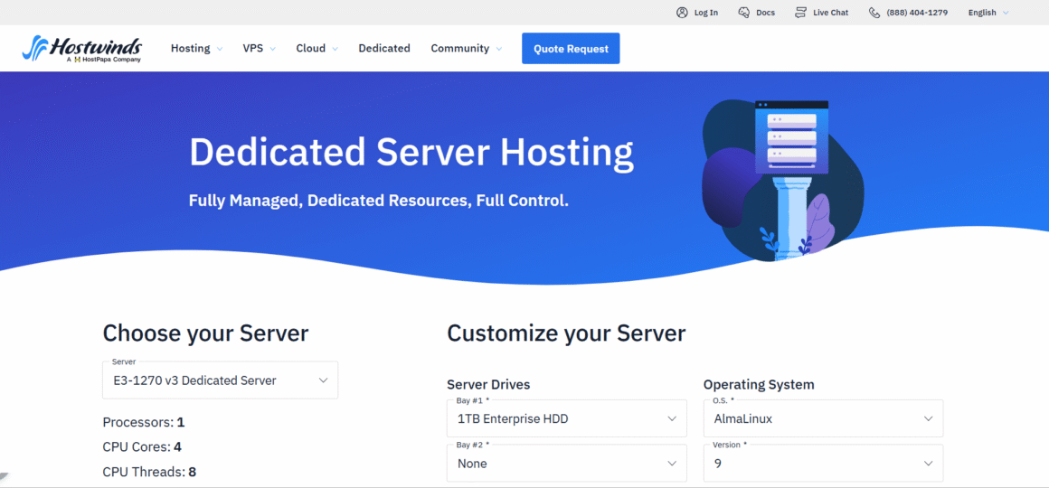The width and height of the screenshot is (1049, 488).
Task: Click the "A HostPapa Company" text
Action: [104, 60]
